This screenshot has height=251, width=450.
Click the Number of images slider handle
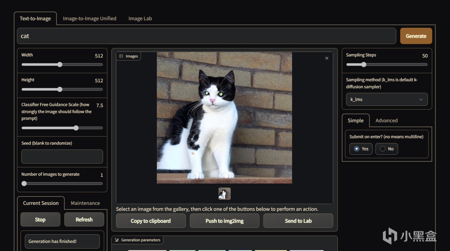(x=24, y=184)
